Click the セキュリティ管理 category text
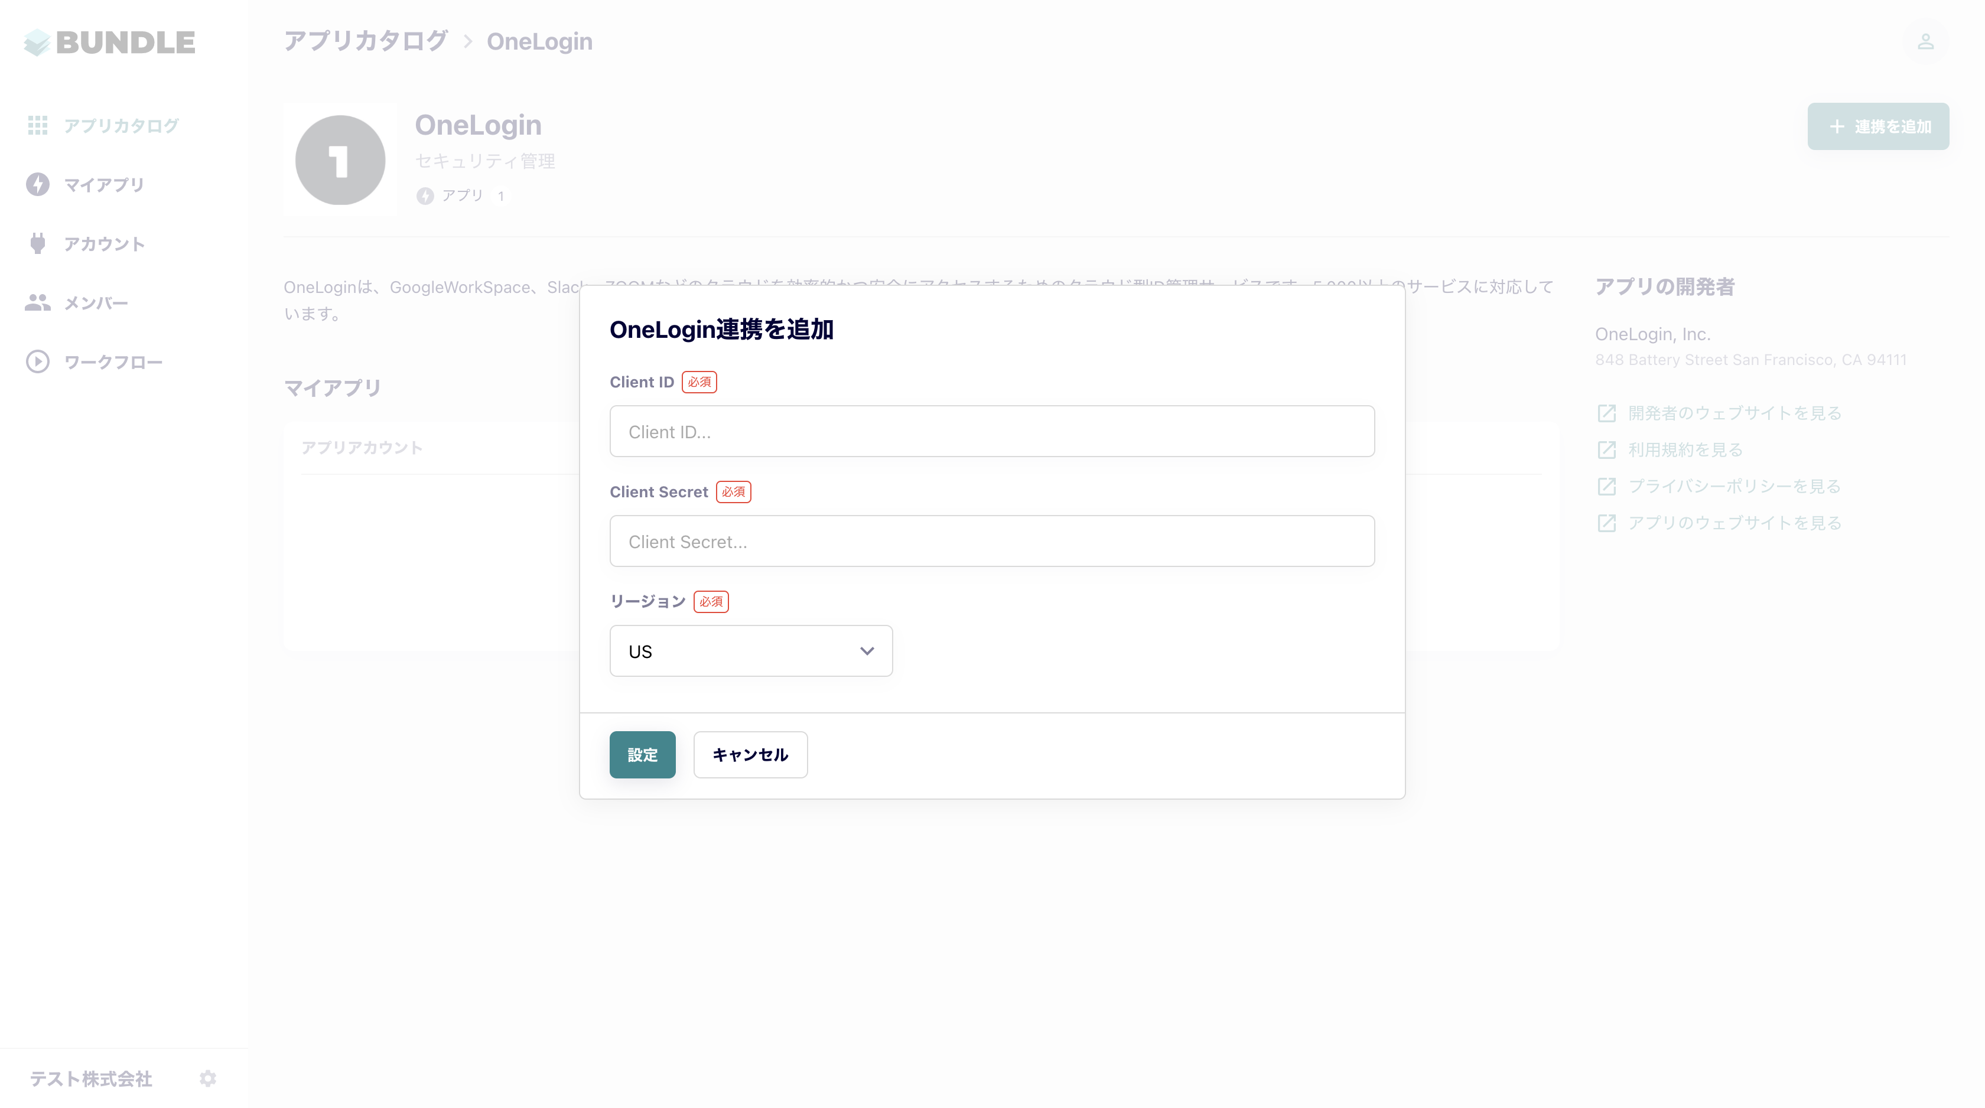The height and width of the screenshot is (1108, 1985). 486,161
